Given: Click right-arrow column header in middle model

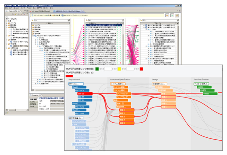Looking at the screenshot, I should (x=120, y=23).
